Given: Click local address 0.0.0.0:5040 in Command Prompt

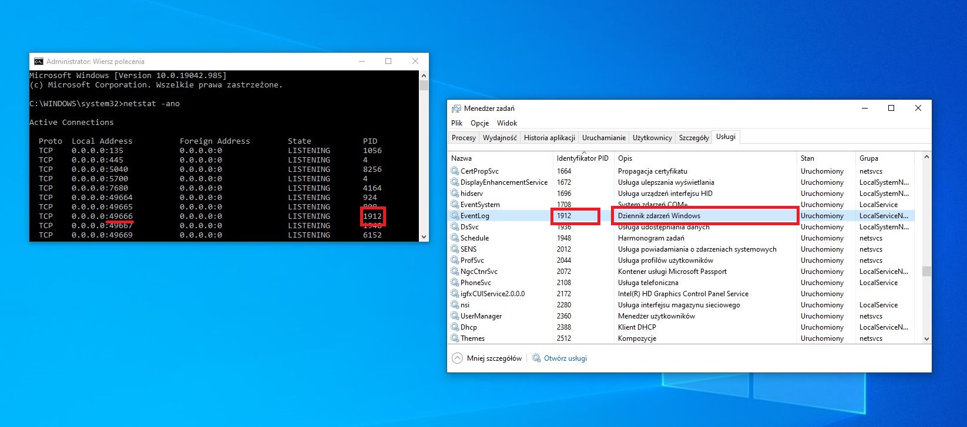Looking at the screenshot, I should pyautogui.click(x=100, y=170).
